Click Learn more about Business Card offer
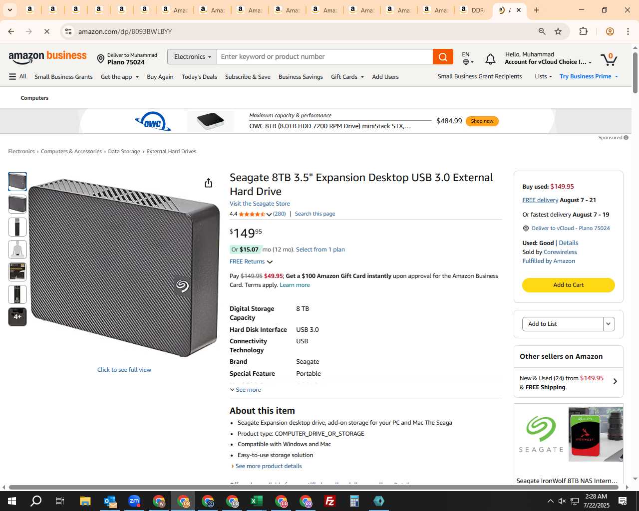639x511 pixels. pyautogui.click(x=295, y=285)
